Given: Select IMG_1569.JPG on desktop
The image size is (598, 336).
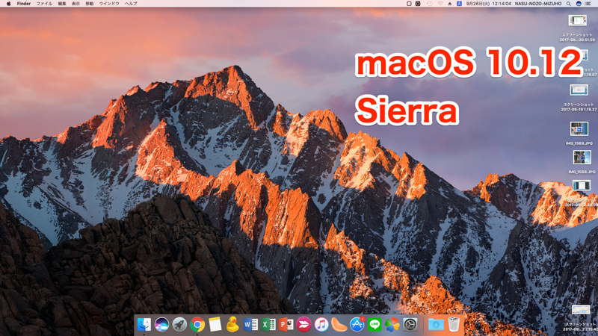Looking at the screenshot, I should click(x=579, y=128).
